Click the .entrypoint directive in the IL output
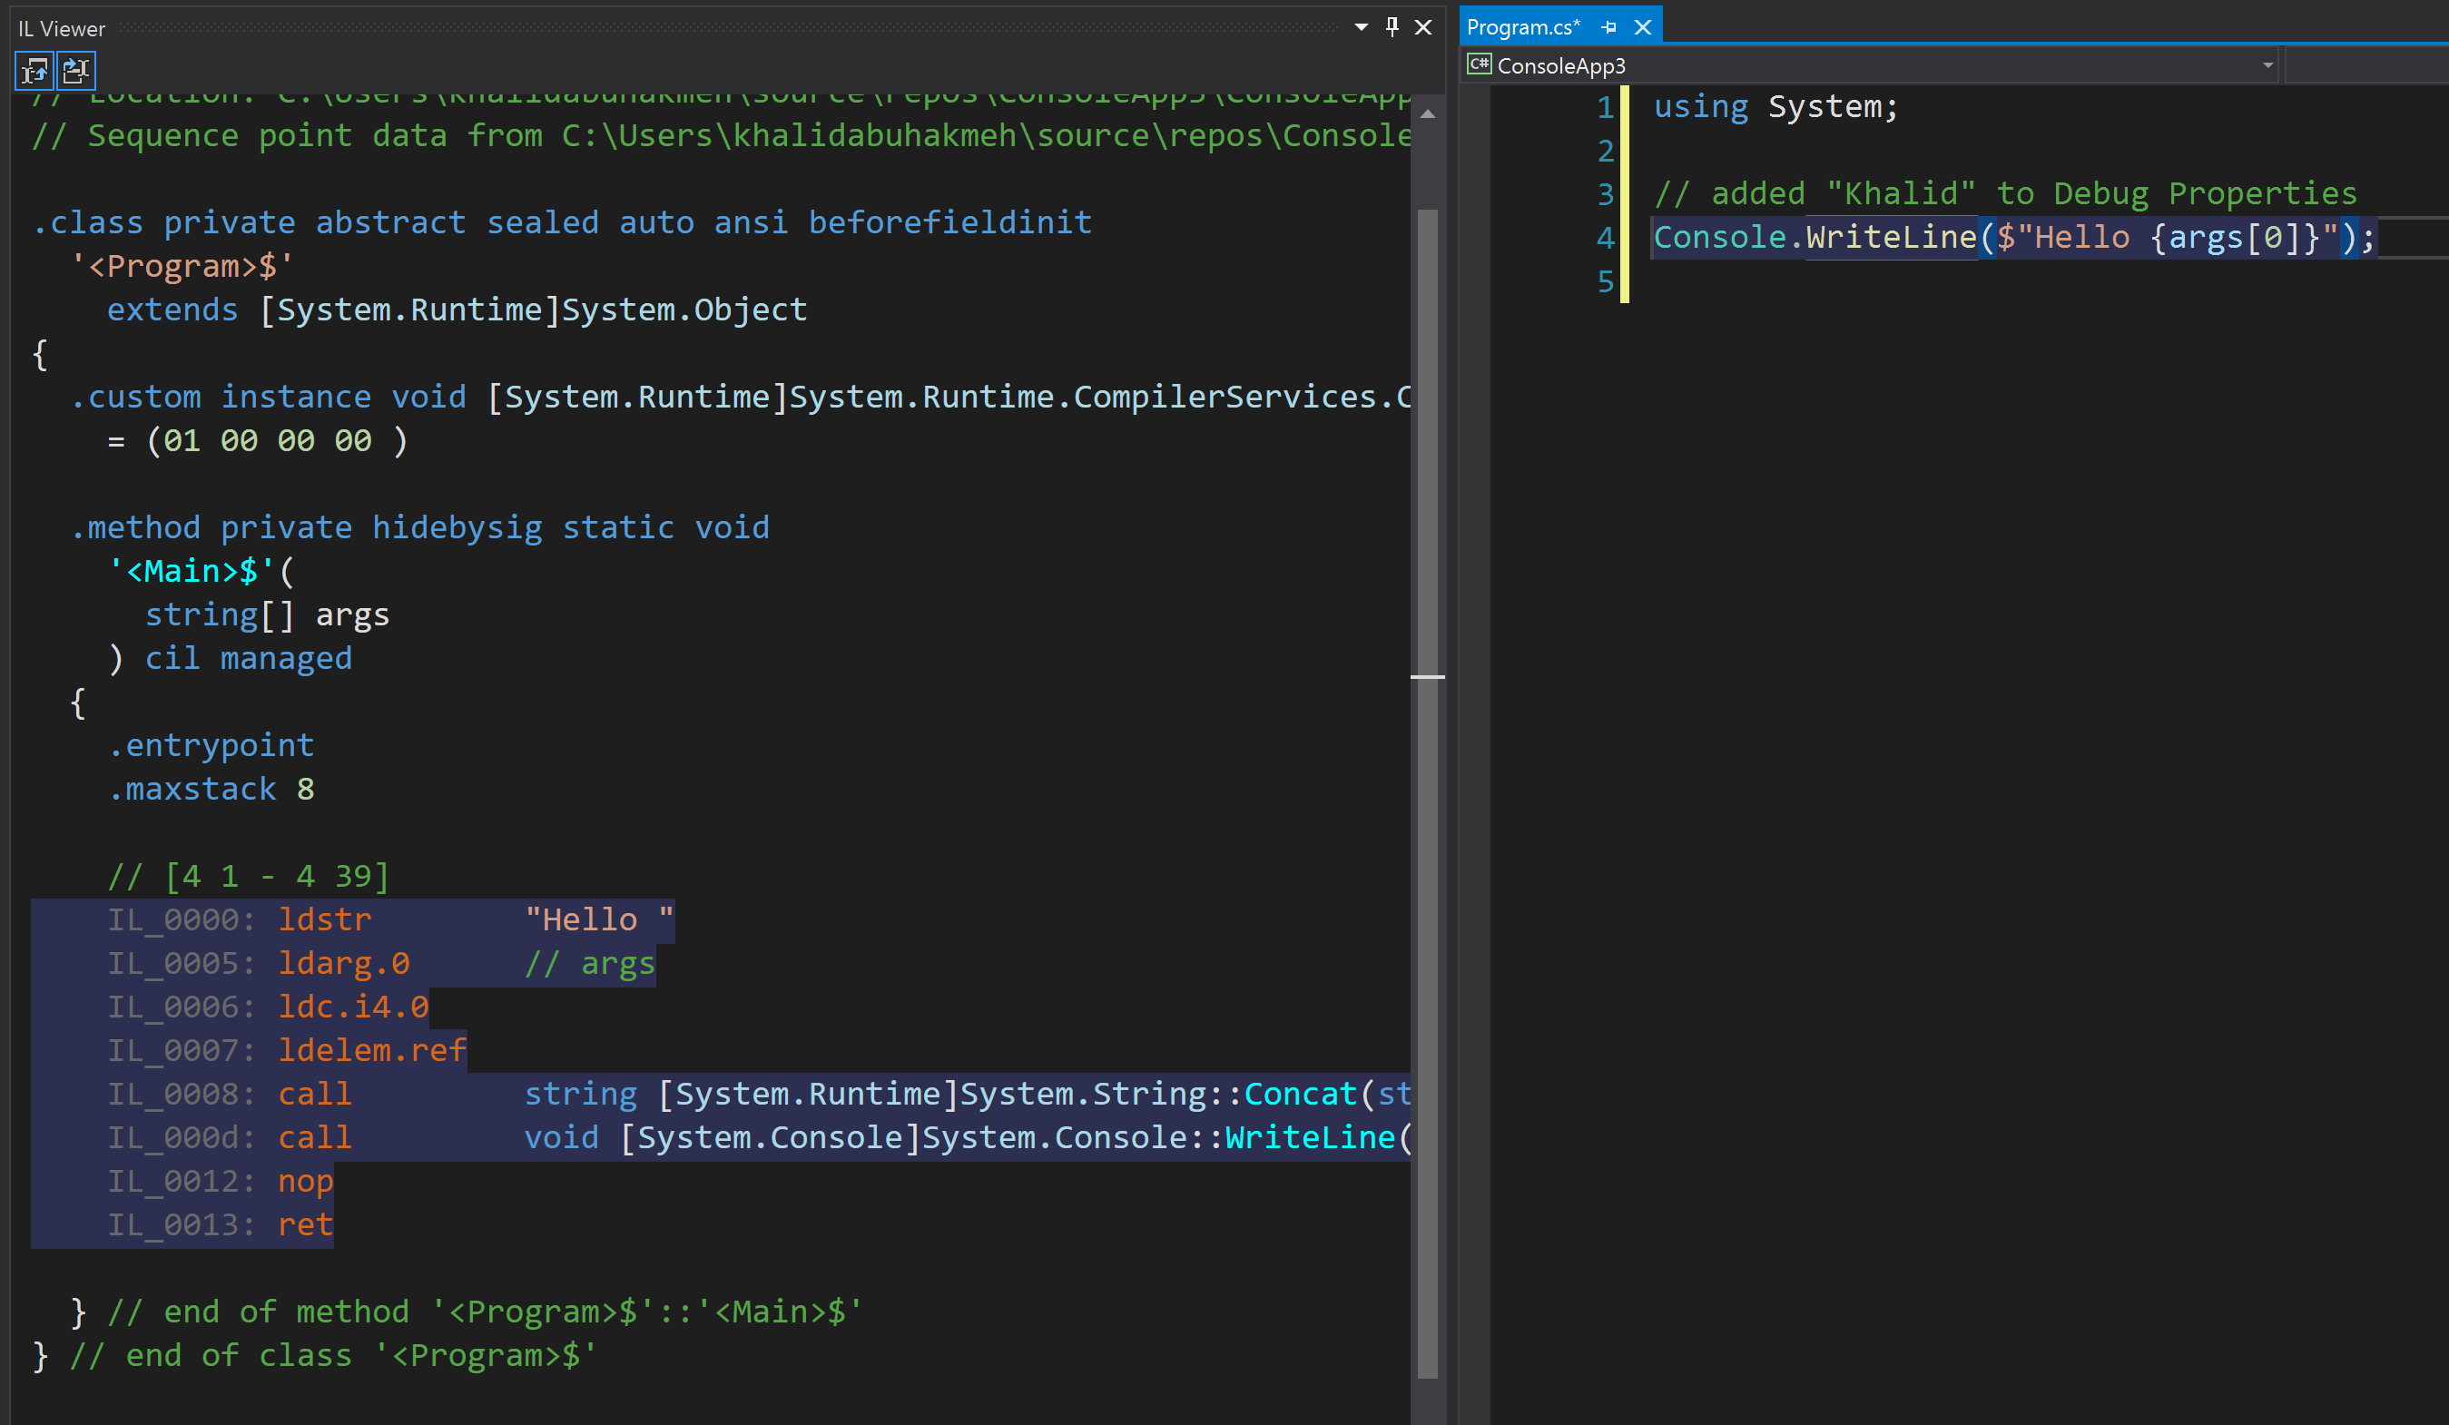This screenshot has width=2449, height=1425. click(x=212, y=744)
